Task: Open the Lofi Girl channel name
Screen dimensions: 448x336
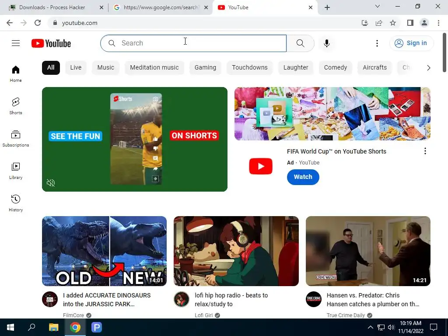Action: click(204, 315)
